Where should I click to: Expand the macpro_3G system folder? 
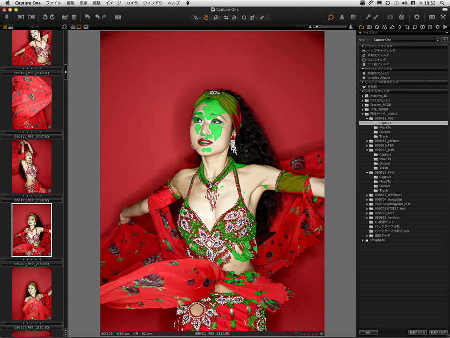362,96
